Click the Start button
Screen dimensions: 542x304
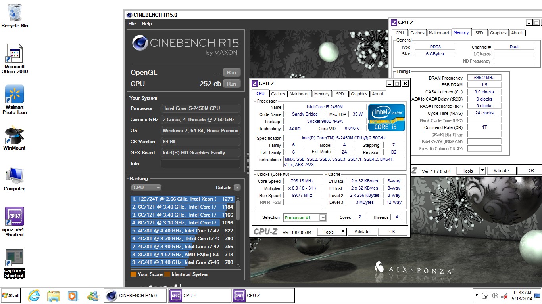point(10,296)
